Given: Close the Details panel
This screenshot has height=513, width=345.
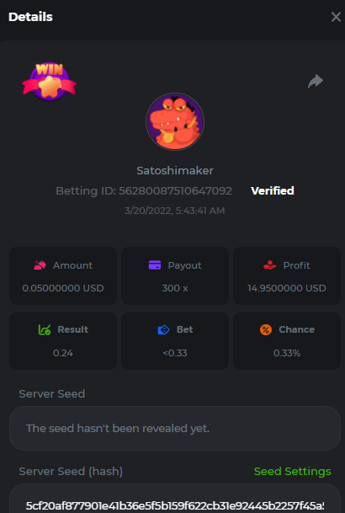Looking at the screenshot, I should coord(336,17).
